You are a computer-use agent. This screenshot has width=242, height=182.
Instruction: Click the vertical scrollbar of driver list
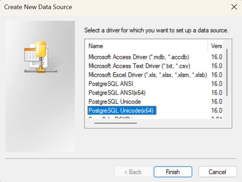(x=227, y=72)
